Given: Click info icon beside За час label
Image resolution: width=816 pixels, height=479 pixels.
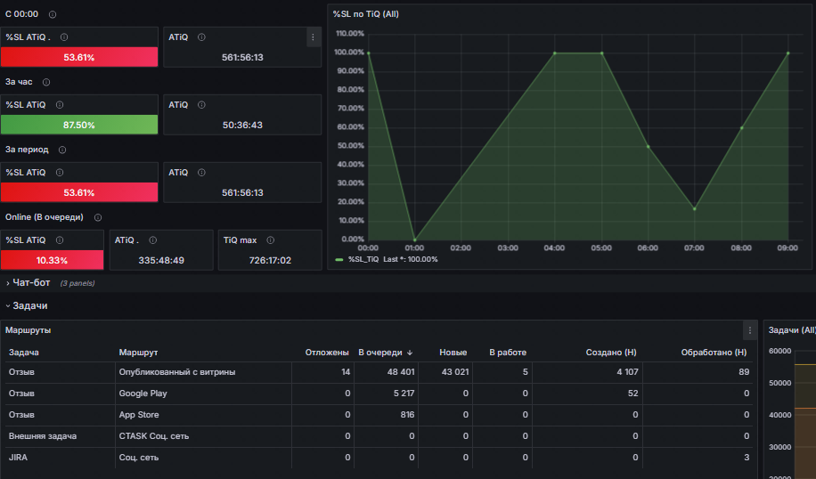Looking at the screenshot, I should tap(46, 82).
